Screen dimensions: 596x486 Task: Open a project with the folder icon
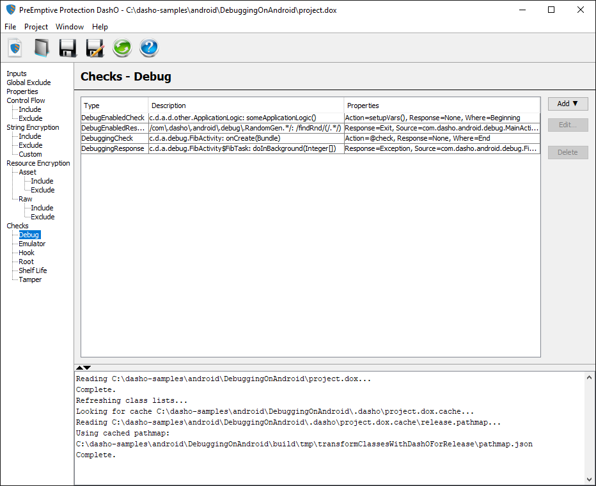tap(42, 48)
